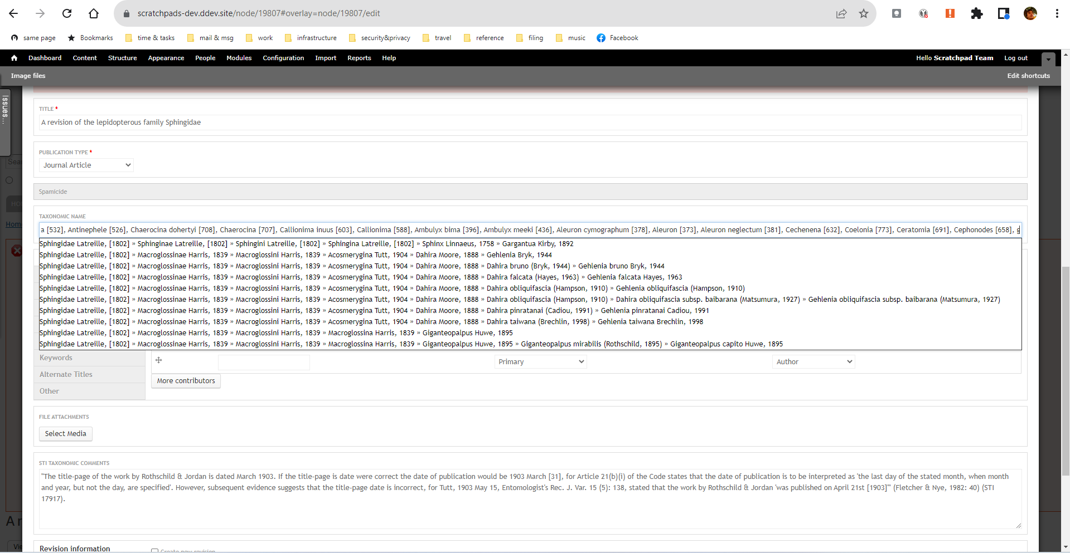Select the radio button in the left sidebar

[x=9, y=180]
